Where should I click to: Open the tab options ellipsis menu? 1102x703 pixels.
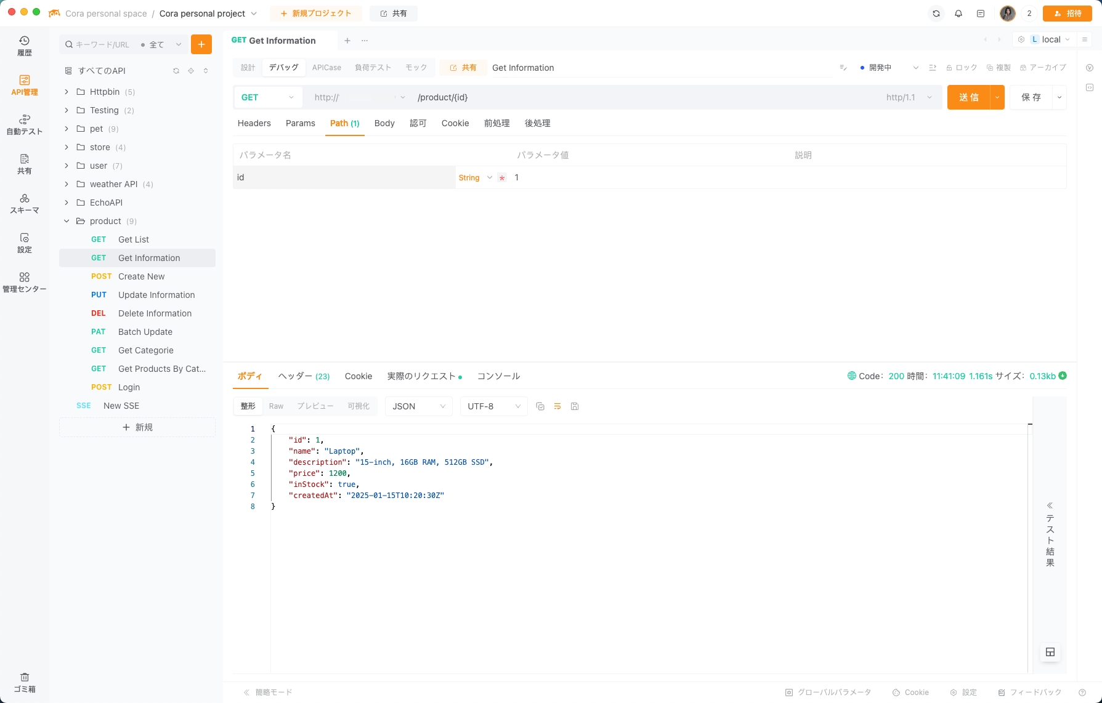point(365,41)
